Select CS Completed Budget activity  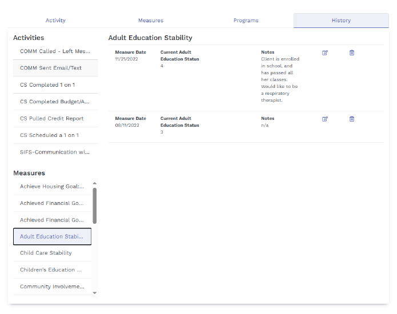pos(55,102)
